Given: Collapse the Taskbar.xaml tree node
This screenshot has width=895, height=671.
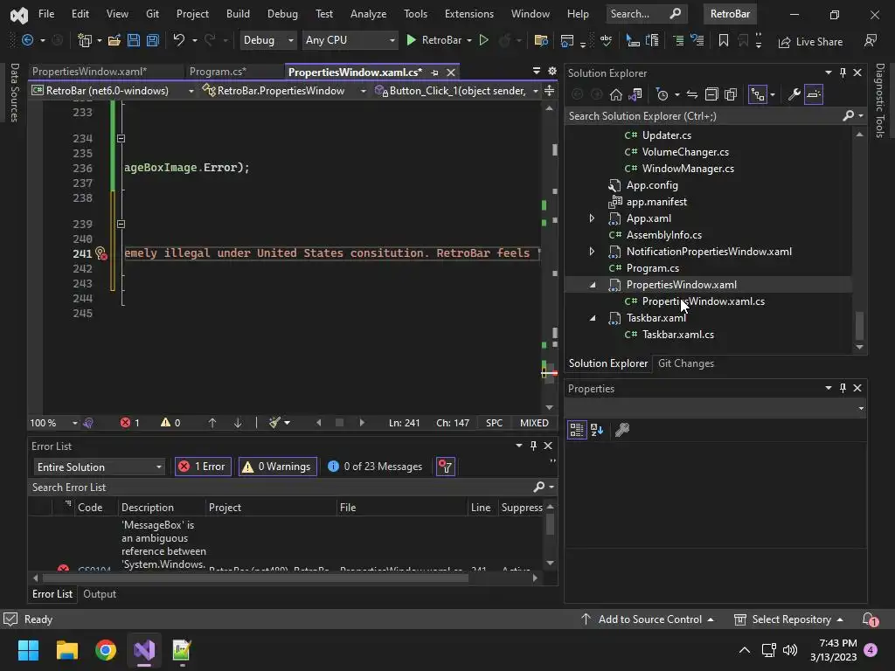Looking at the screenshot, I should point(593,318).
